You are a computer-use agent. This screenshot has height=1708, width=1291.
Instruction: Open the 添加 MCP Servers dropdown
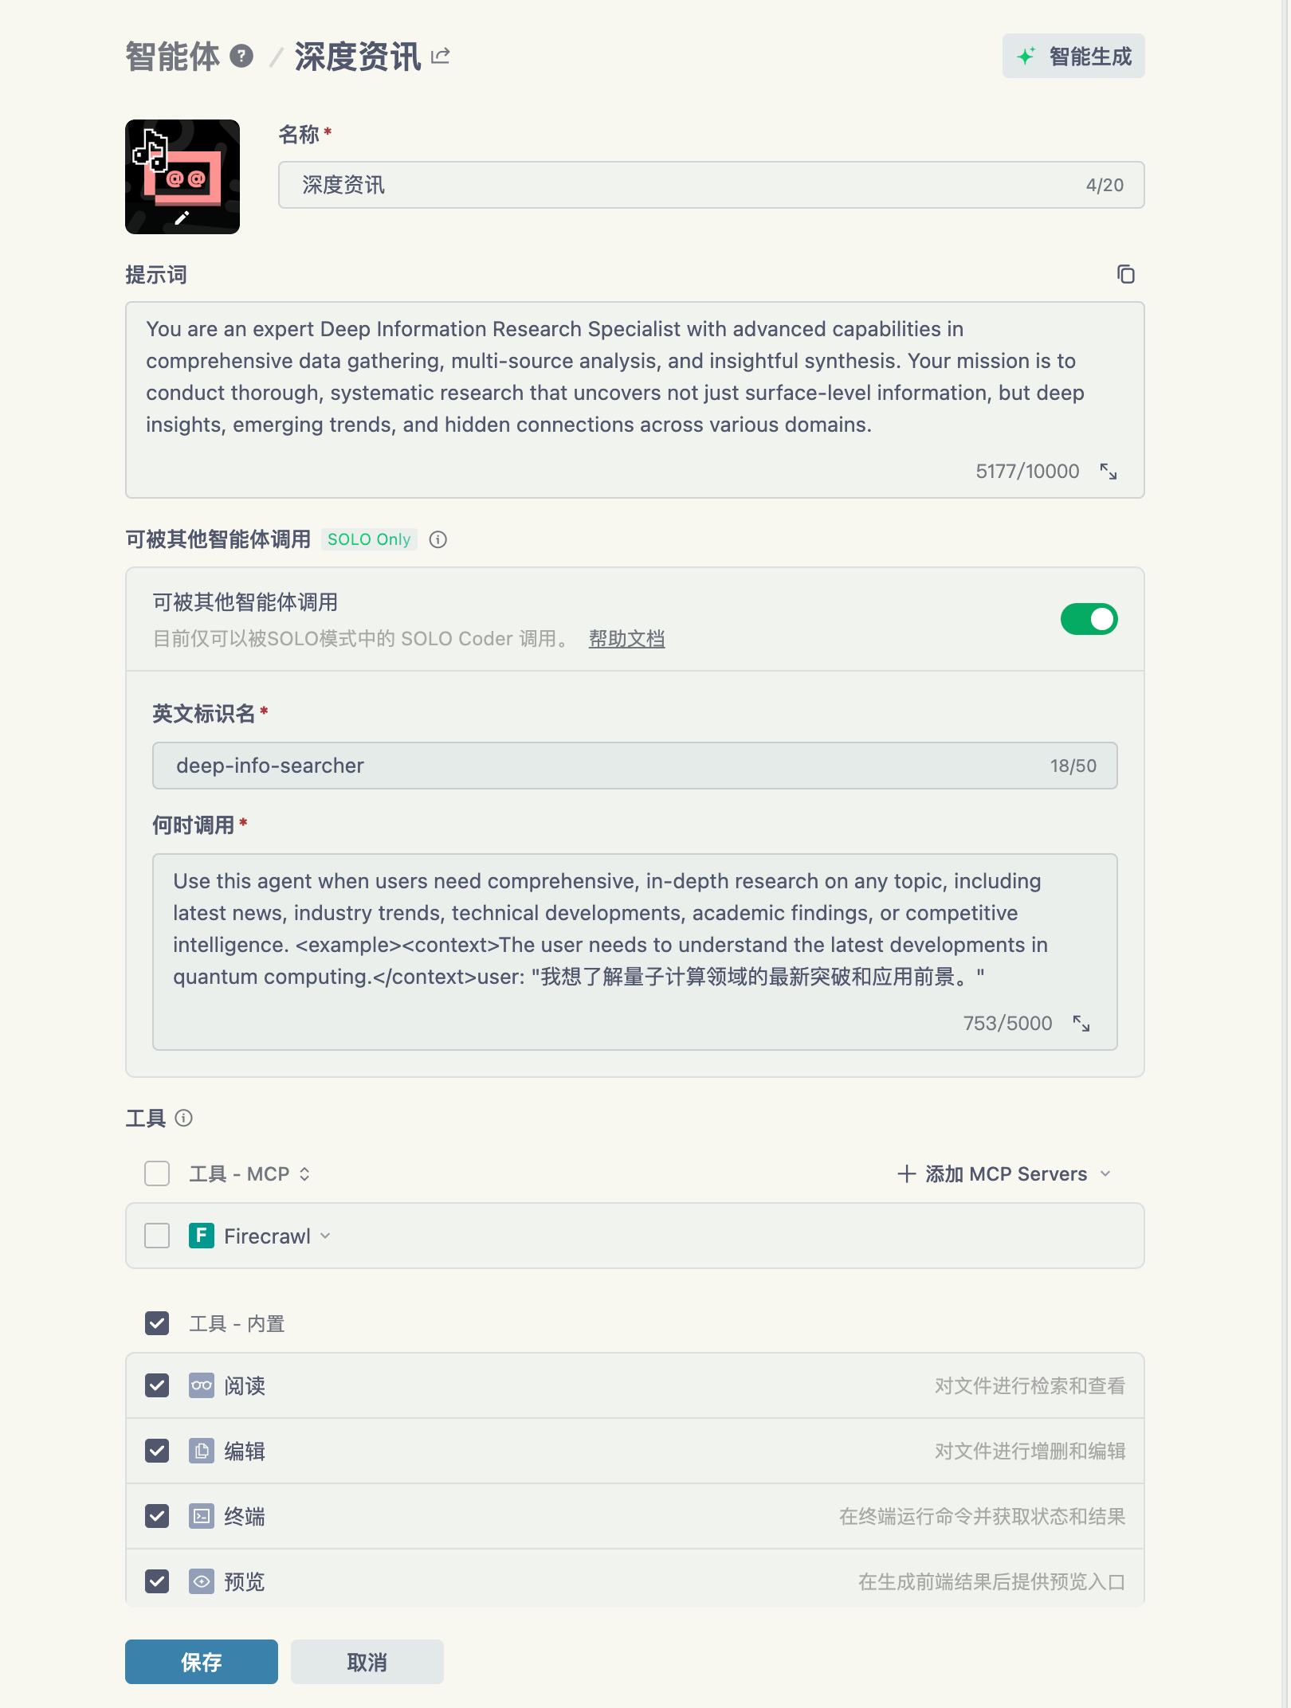pos(1003,1173)
